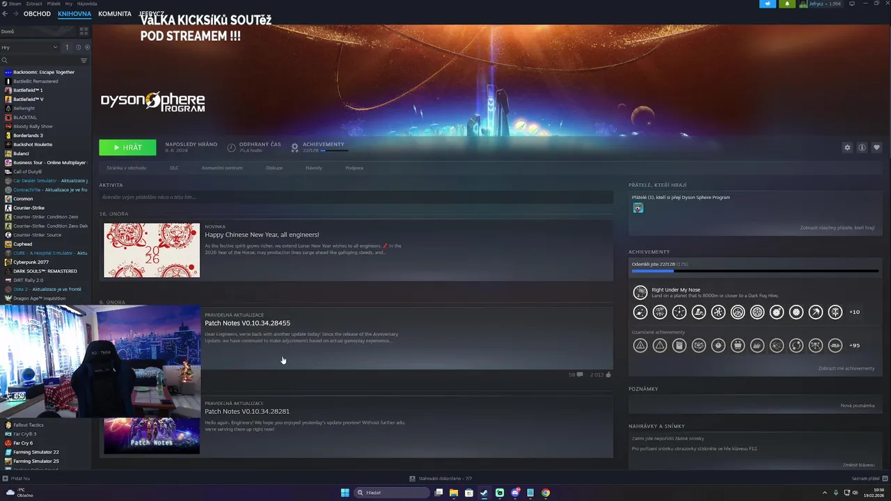891x501 pixels.
Task: Click the achievements progress bar
Action: (755, 271)
